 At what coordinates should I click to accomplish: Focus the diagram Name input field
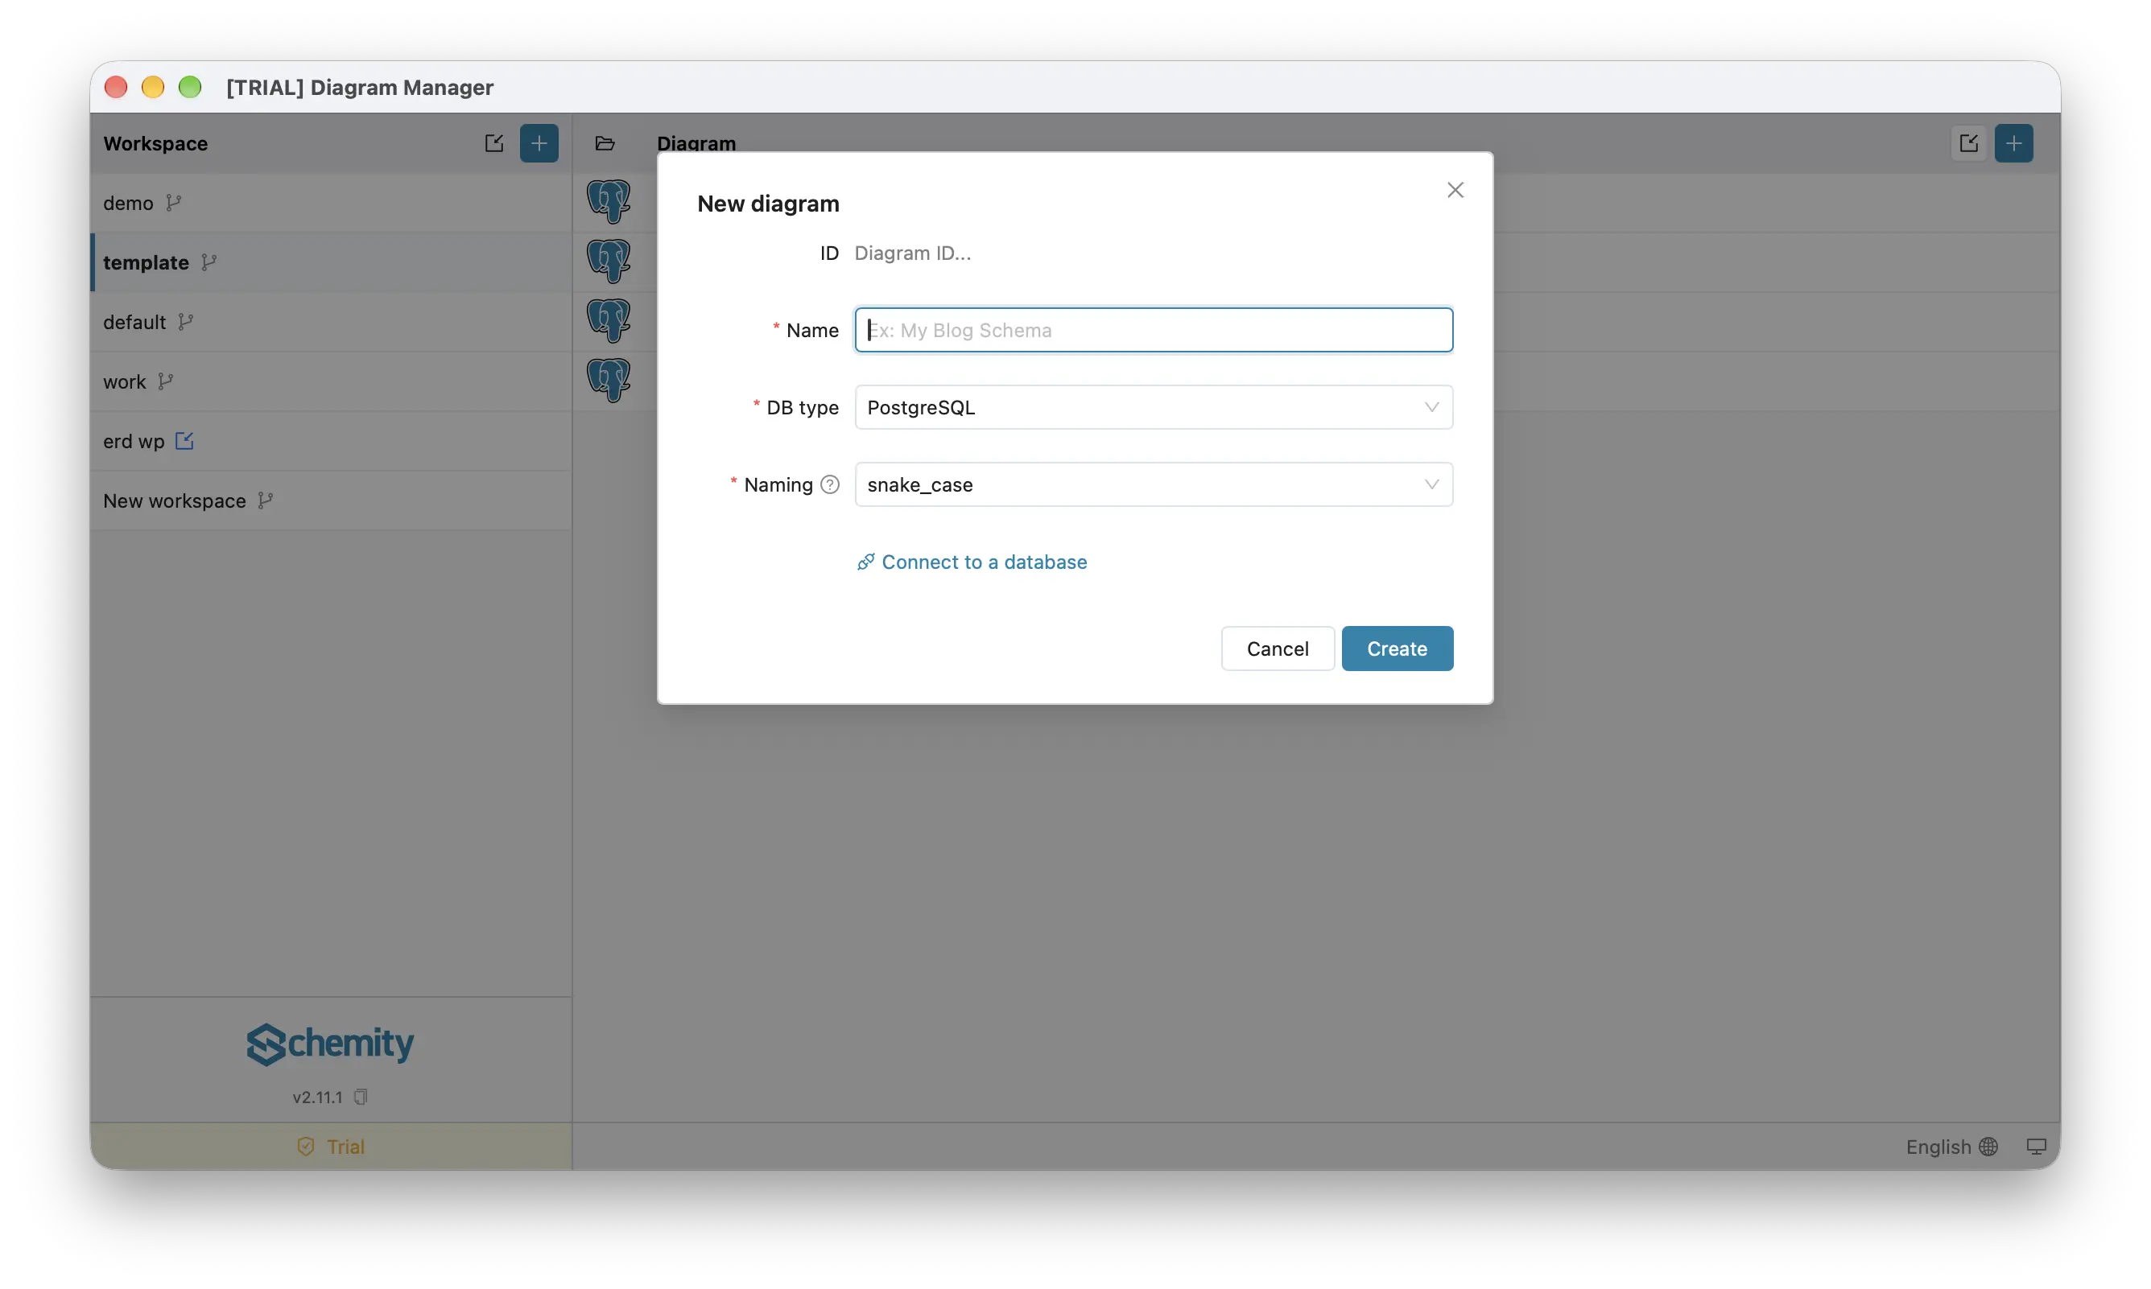pos(1153,330)
